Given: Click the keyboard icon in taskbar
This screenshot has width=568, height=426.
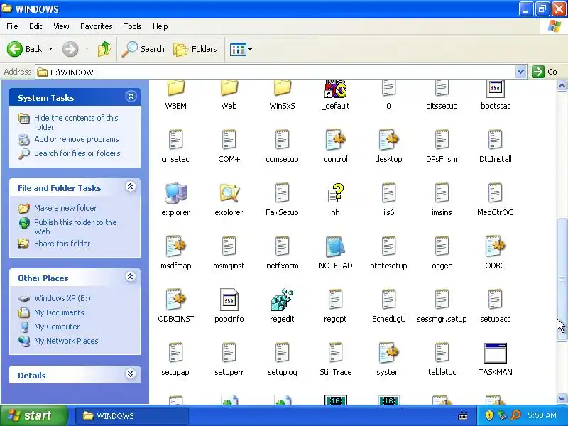Looking at the screenshot, I should (x=463, y=416).
